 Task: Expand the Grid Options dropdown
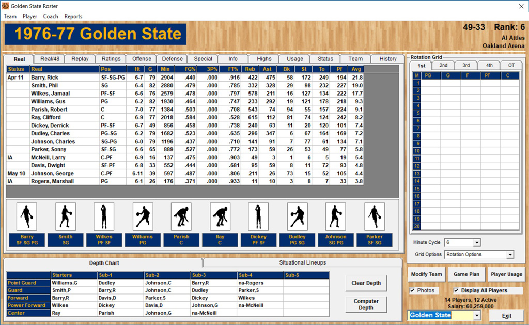(x=510, y=254)
